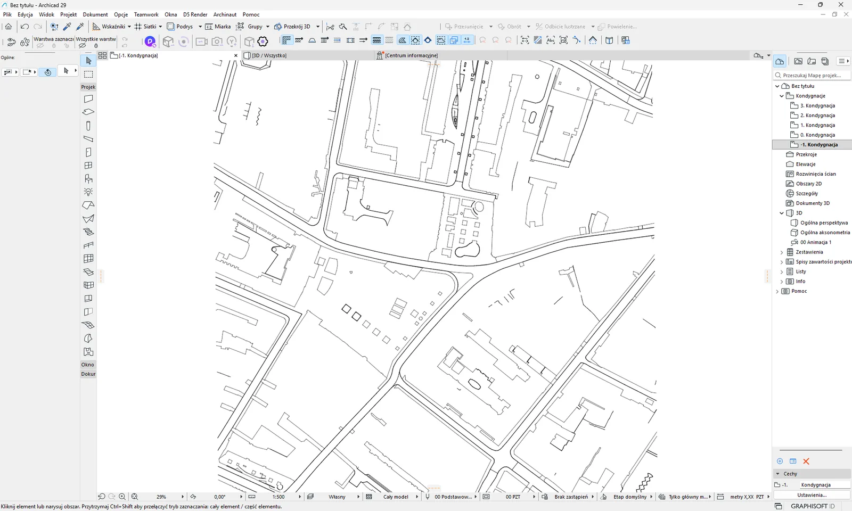The width and height of the screenshot is (852, 511).
Task: Select the Stair tool in toolbox
Action: [x=88, y=232]
